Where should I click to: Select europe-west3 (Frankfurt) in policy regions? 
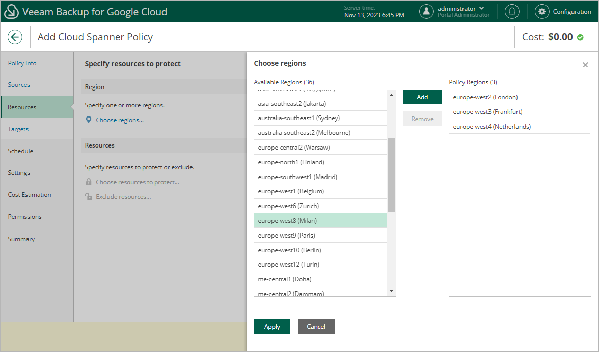click(x=487, y=112)
